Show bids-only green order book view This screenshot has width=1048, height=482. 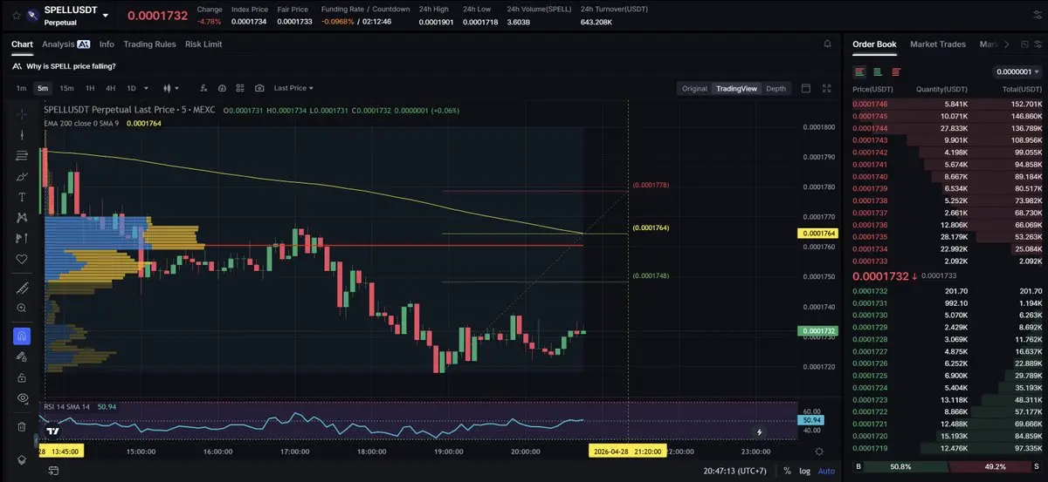[x=878, y=72]
